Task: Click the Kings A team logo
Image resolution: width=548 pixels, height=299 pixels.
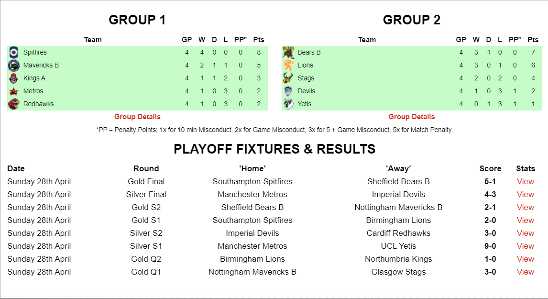Action: click(14, 78)
